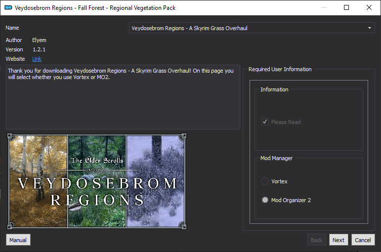The image size is (381, 252).
Task: Maximize the installer window
Action: pos(346,7)
